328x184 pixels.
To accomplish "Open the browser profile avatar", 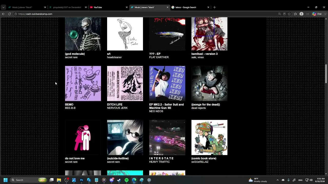I will 302,14.
